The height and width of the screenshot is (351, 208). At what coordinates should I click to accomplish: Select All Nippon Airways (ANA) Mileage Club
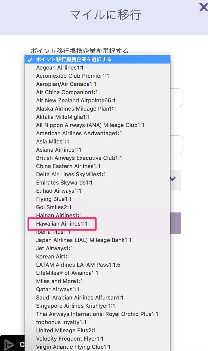click(90, 125)
